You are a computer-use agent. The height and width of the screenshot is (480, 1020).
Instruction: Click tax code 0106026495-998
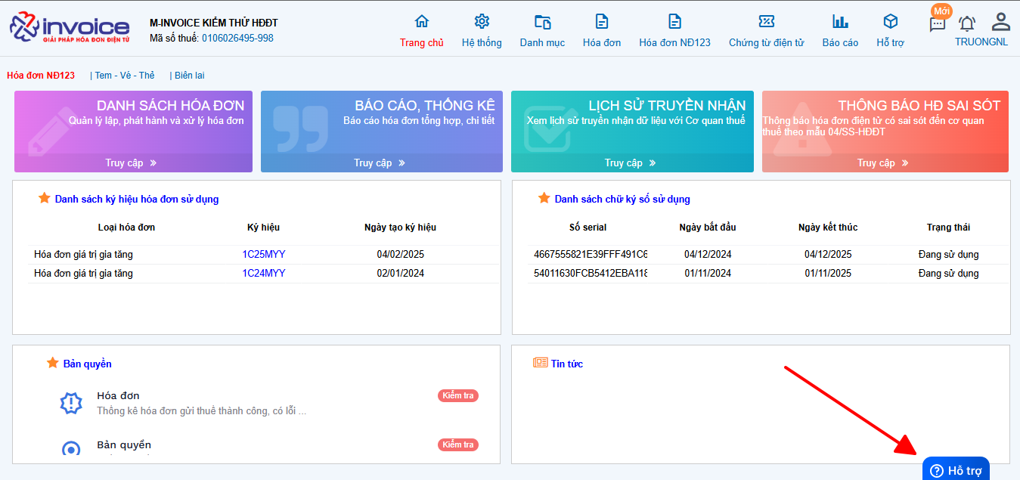(x=237, y=39)
